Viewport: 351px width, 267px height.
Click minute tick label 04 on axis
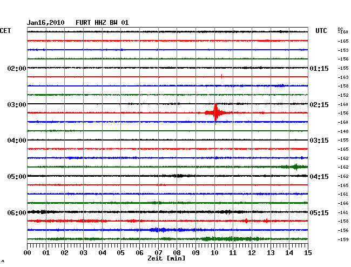102,252
